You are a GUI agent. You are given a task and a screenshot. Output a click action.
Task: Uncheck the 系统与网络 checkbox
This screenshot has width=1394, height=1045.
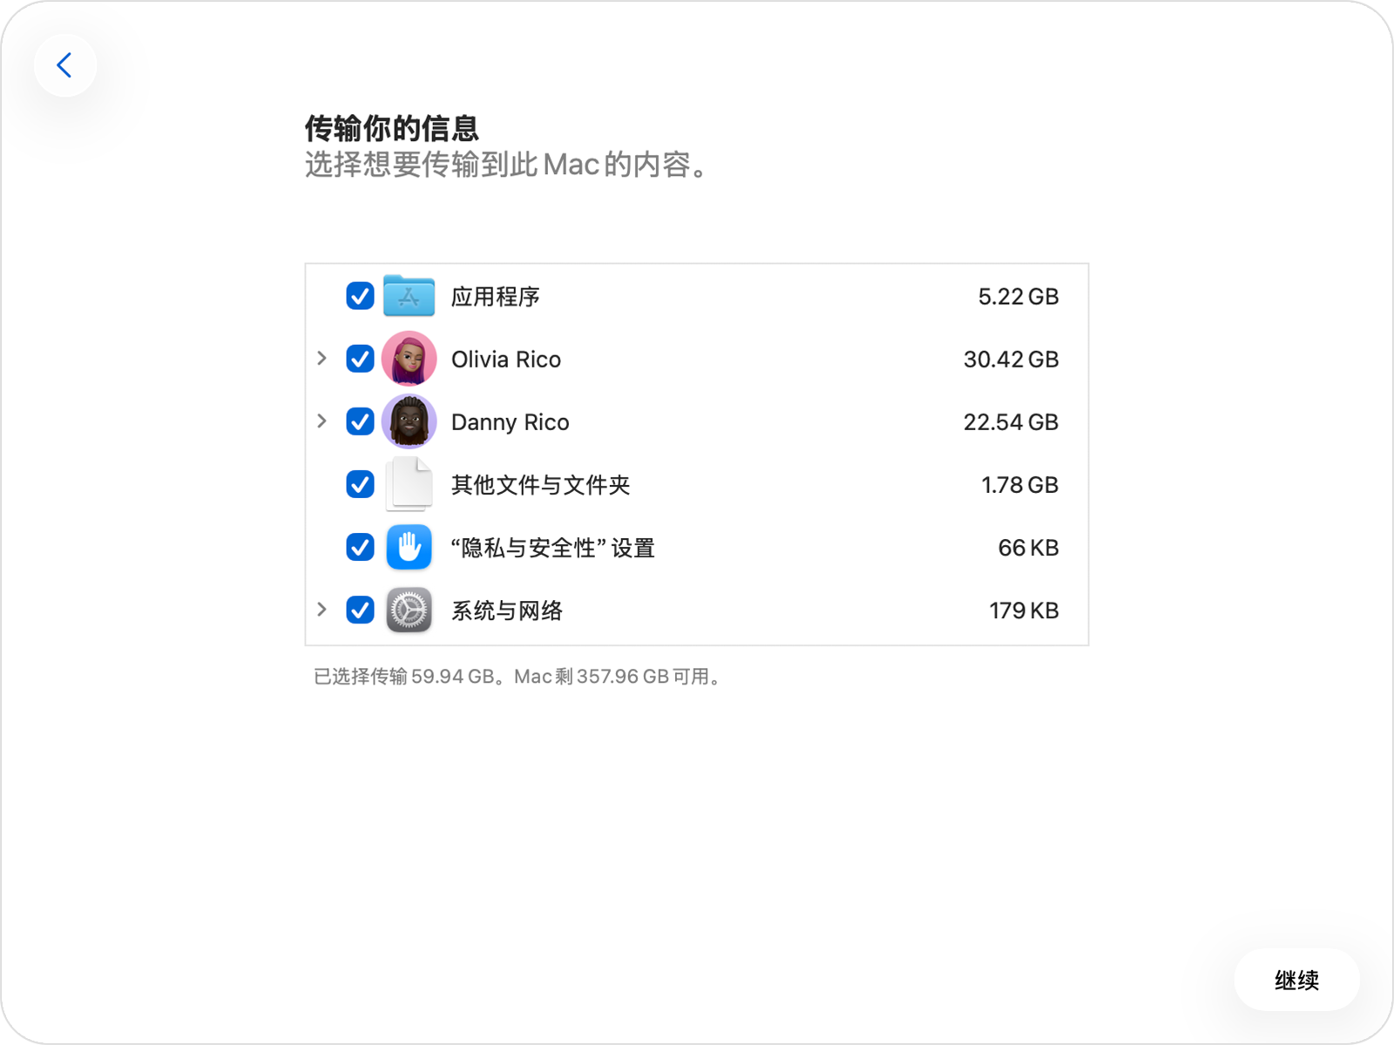[x=360, y=610]
